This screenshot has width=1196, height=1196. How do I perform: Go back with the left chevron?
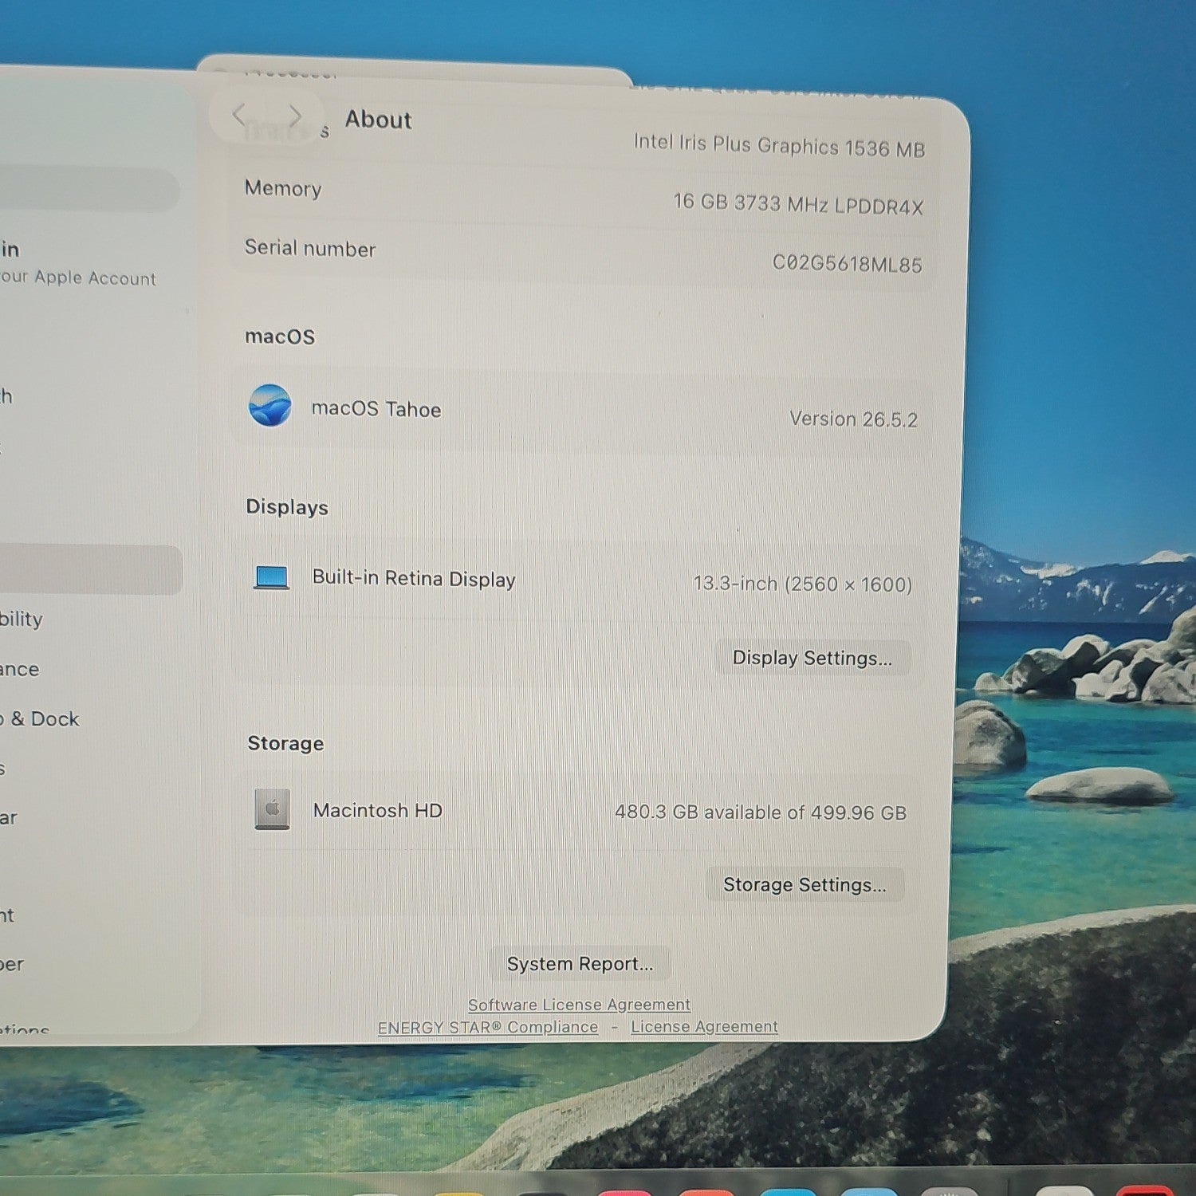click(x=238, y=116)
